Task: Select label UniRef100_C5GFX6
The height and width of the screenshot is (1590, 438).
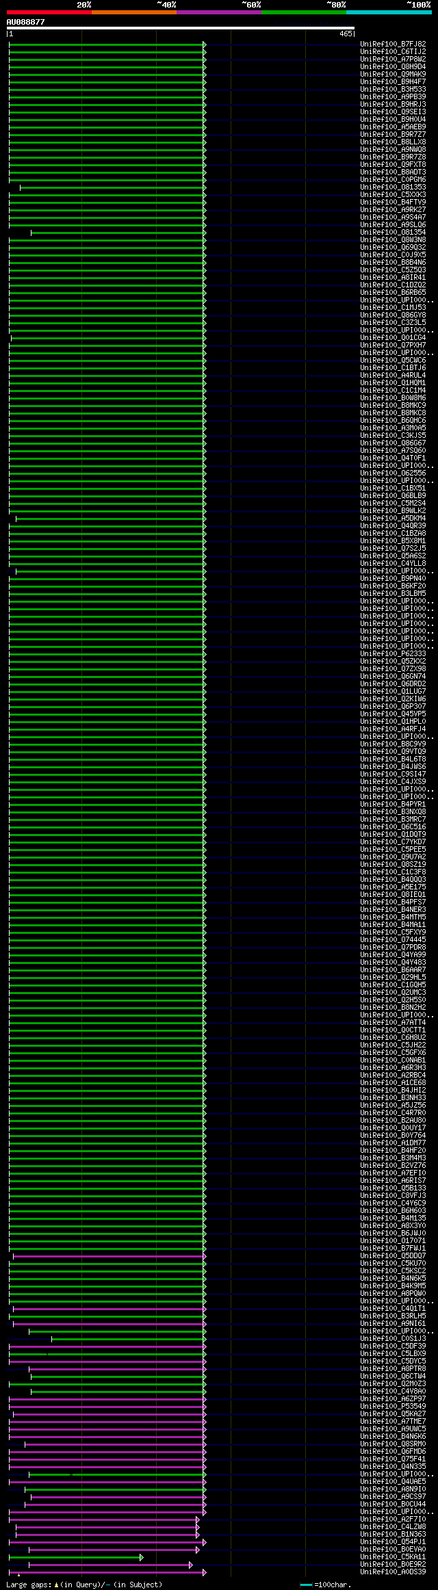Action: click(x=393, y=1053)
